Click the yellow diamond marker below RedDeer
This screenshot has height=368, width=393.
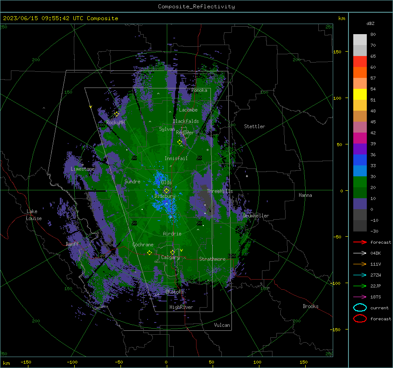tap(179, 142)
